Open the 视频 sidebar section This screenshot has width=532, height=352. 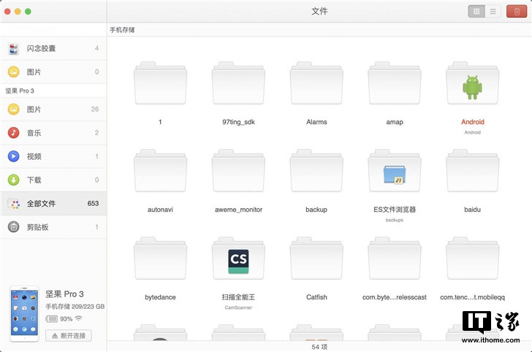click(x=53, y=156)
